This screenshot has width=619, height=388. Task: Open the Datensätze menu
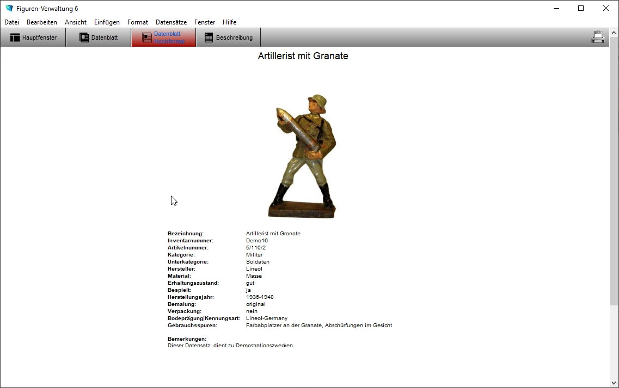point(171,22)
